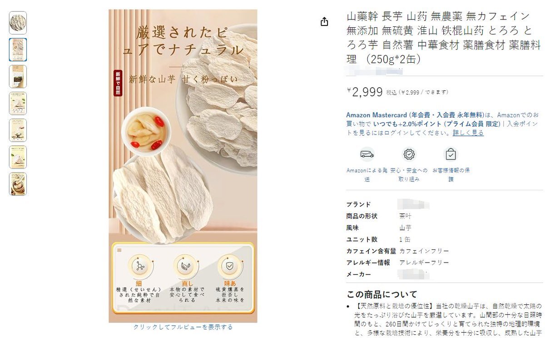
Task: Click the safety badge icon 安心・安全への取り組み
Action: pos(409,154)
